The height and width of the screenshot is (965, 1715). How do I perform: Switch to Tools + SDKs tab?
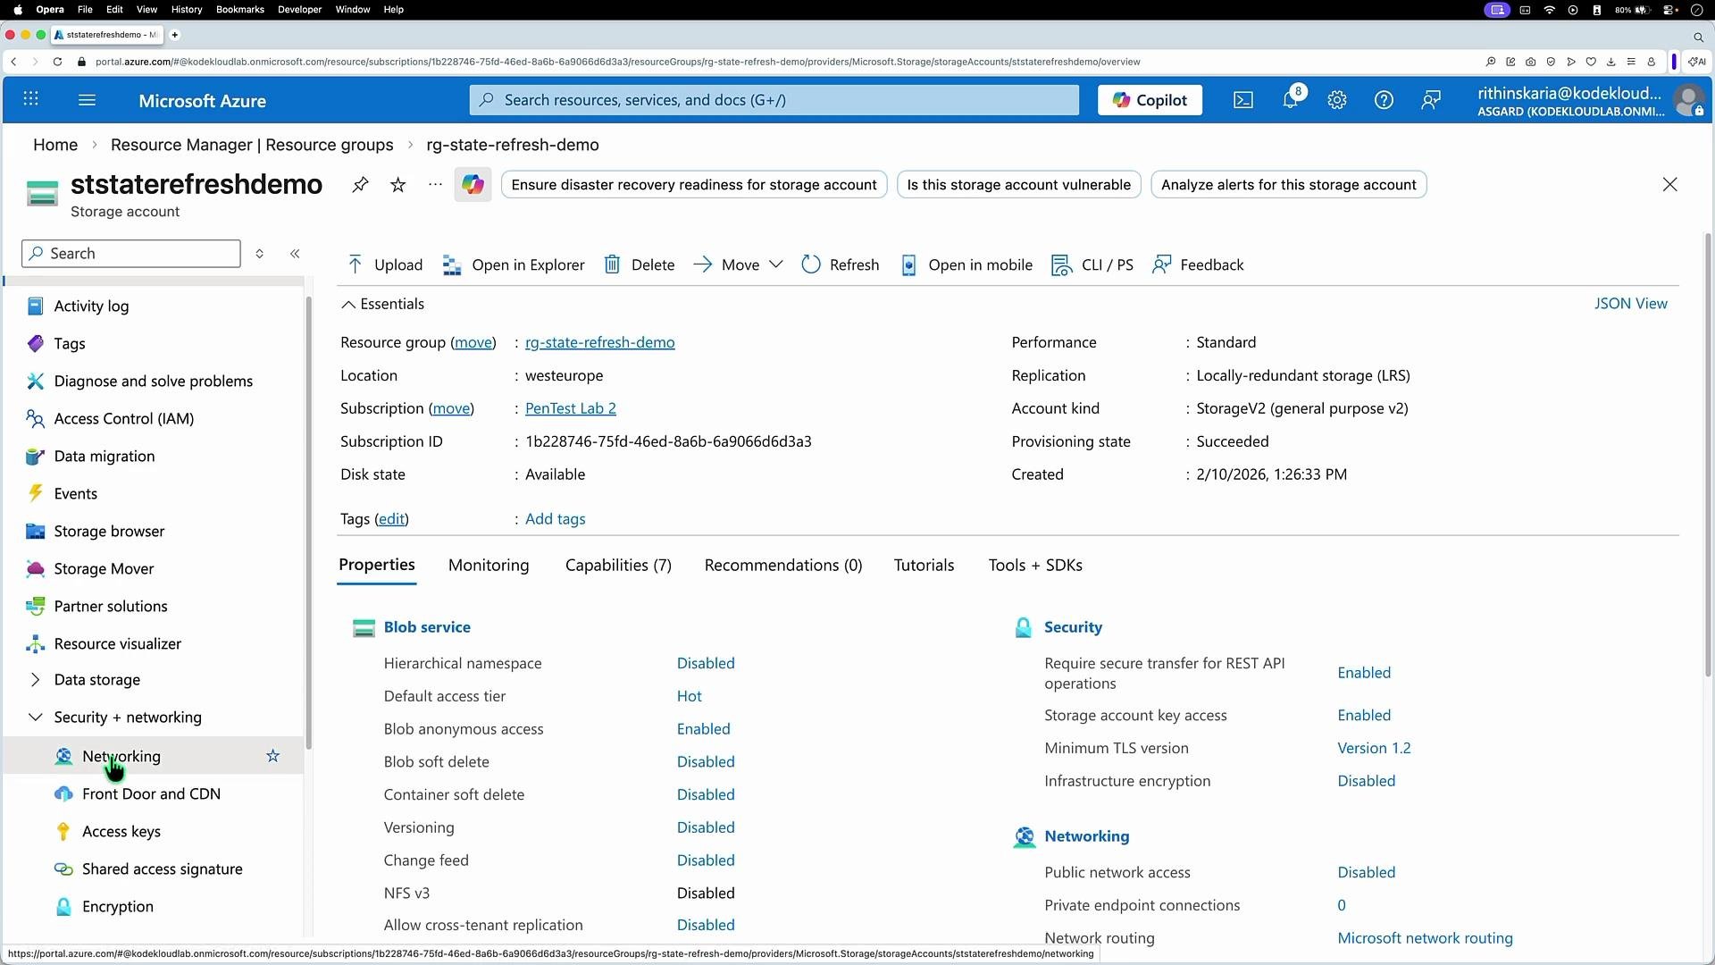click(1035, 566)
